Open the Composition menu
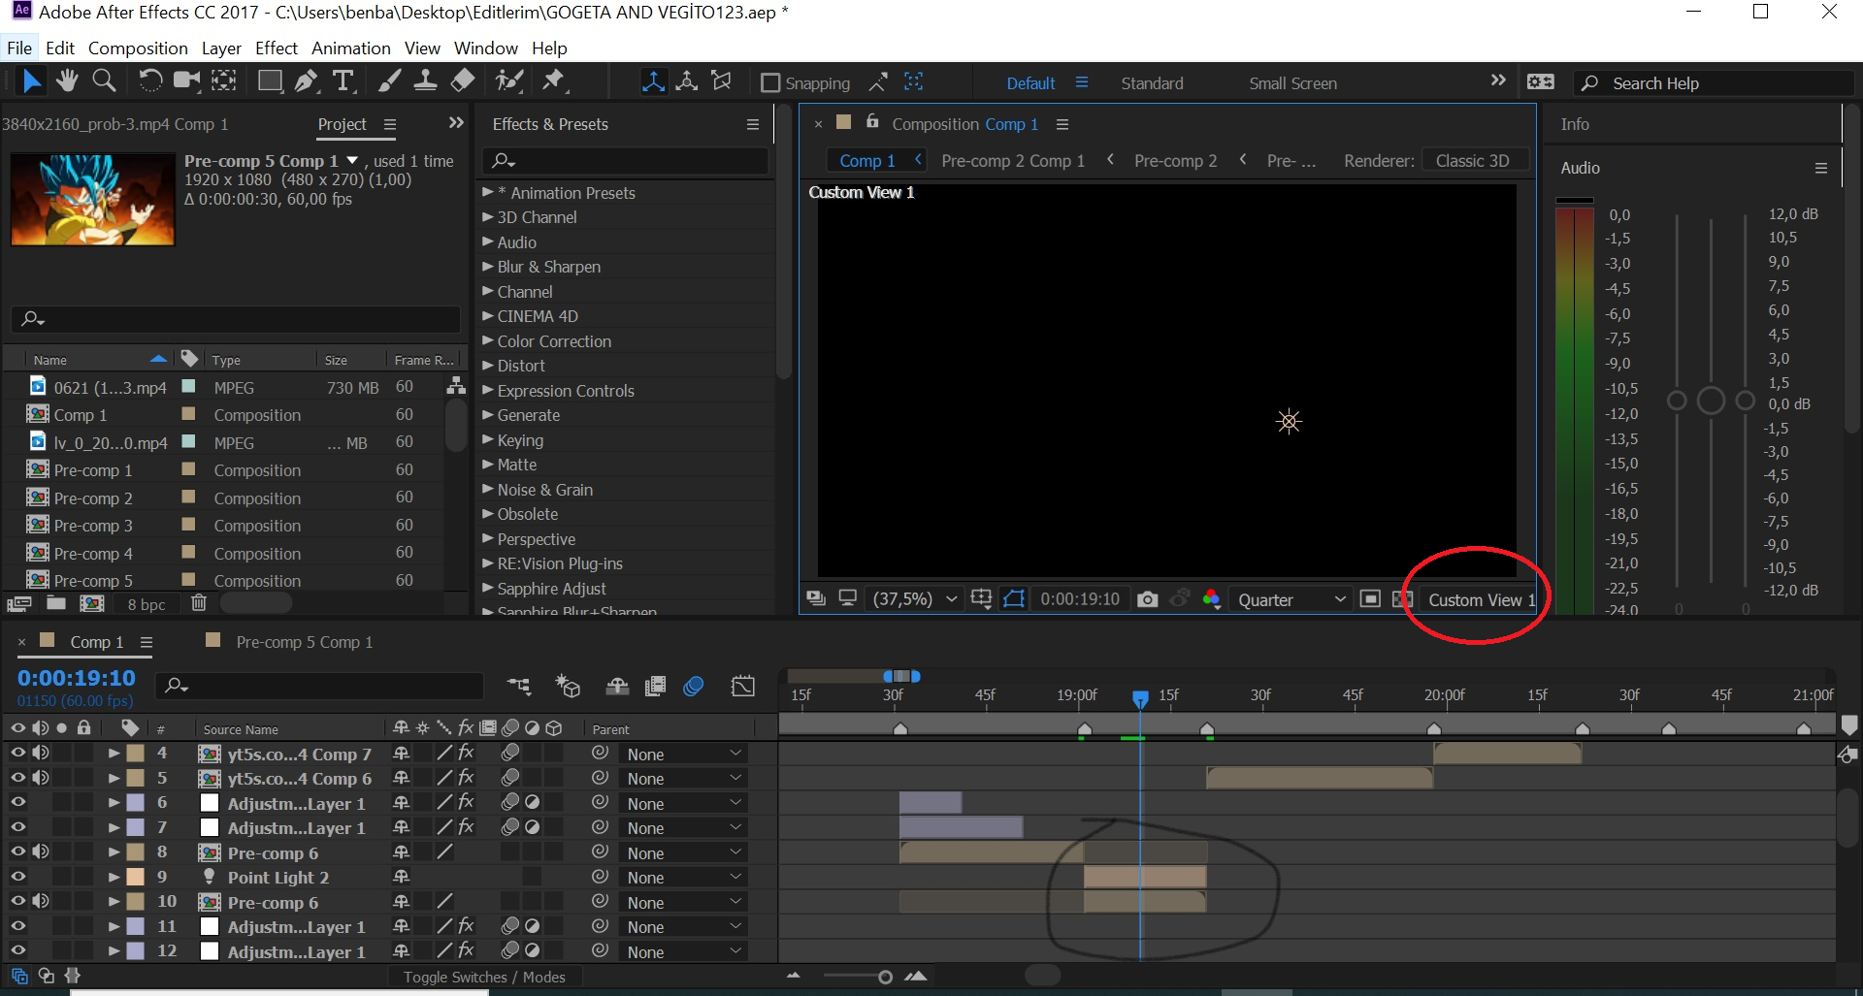The width and height of the screenshot is (1863, 996). 138,48
